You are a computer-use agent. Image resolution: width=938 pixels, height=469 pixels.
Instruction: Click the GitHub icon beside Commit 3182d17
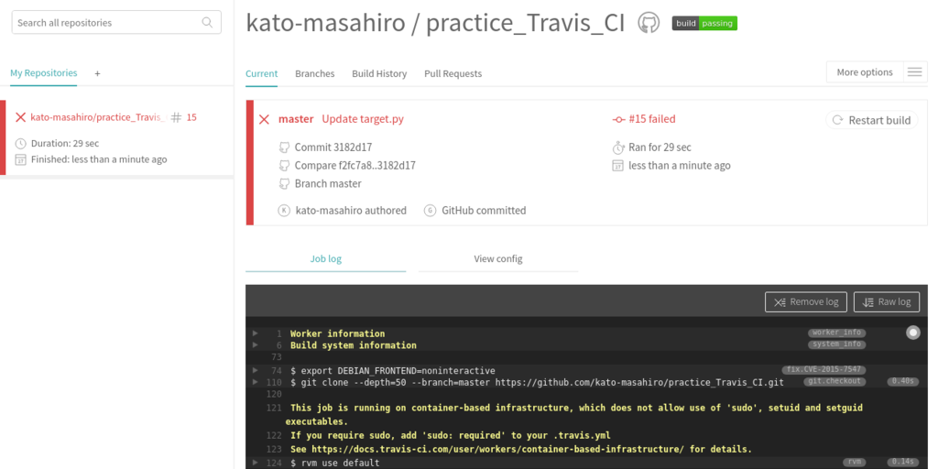coord(284,147)
